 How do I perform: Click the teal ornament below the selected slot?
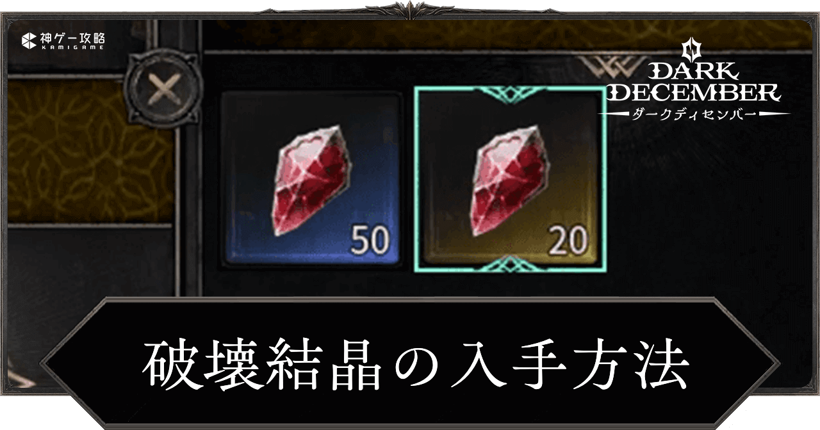tap(511, 262)
